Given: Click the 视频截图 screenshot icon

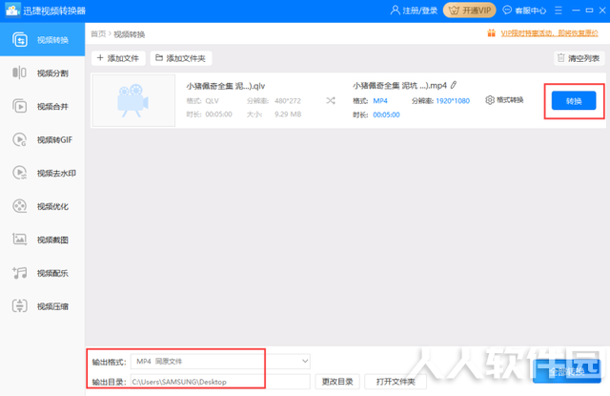Looking at the screenshot, I should pos(19,240).
